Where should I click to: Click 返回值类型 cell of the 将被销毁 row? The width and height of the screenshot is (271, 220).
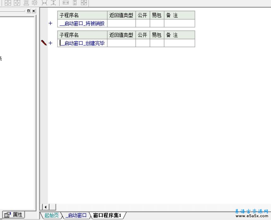[122, 23]
